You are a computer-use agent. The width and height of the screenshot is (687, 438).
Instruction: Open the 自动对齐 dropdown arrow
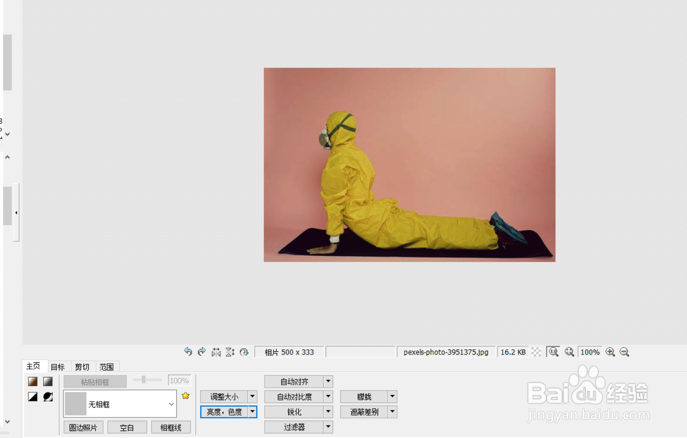[329, 381]
